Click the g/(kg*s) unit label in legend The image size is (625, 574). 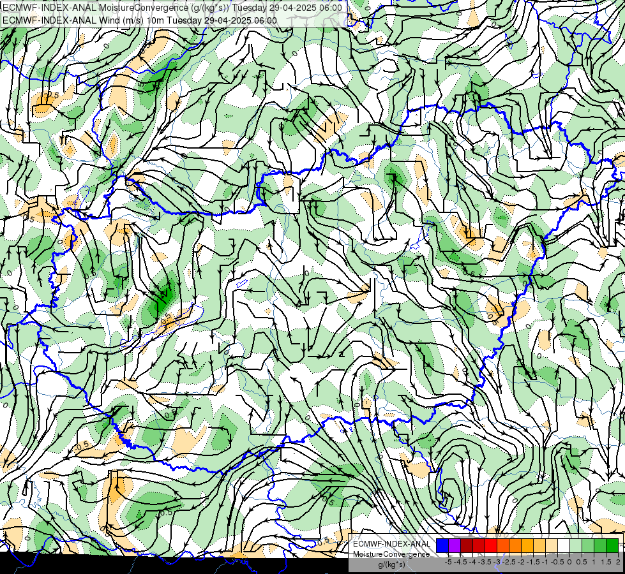(391, 564)
